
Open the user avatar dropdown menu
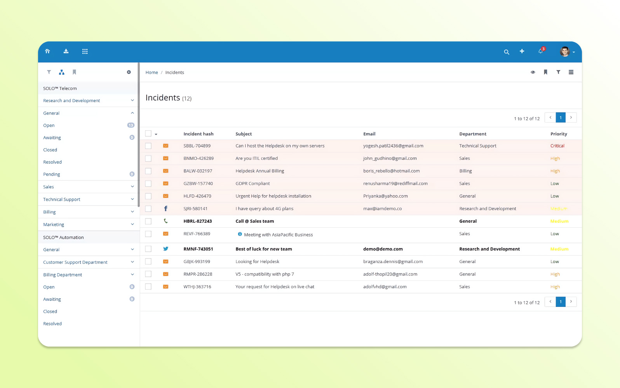point(567,52)
